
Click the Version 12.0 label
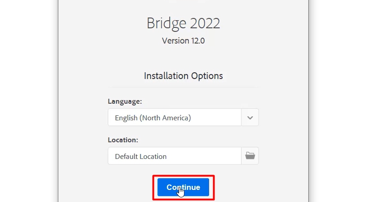[183, 41]
